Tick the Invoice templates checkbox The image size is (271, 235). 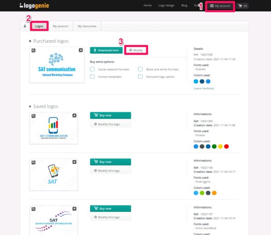92,77
